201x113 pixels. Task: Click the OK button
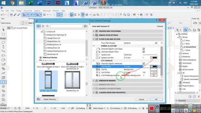pos(156,100)
